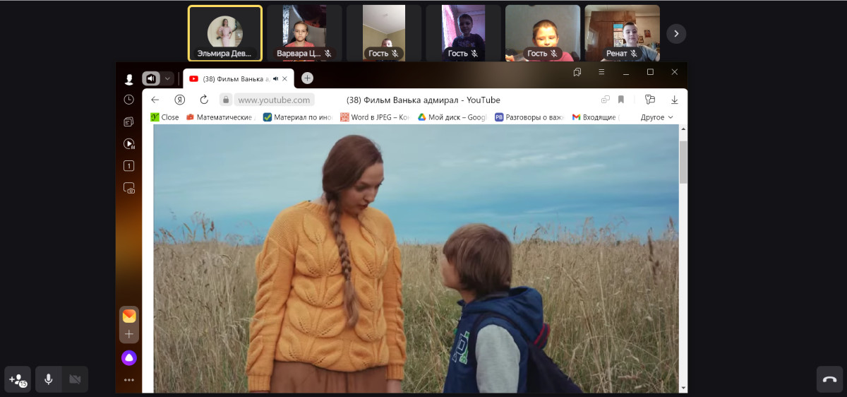This screenshot has height=397, width=847.
Task: Open Alice voice assistant purple icon
Action: [x=129, y=357]
